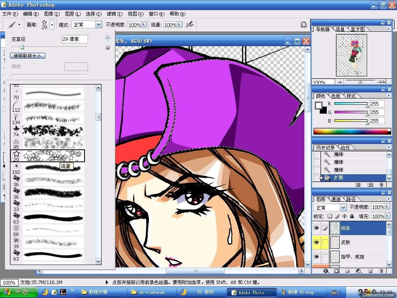
Task: Open the layer 填充 arrow
Action: [387, 216]
